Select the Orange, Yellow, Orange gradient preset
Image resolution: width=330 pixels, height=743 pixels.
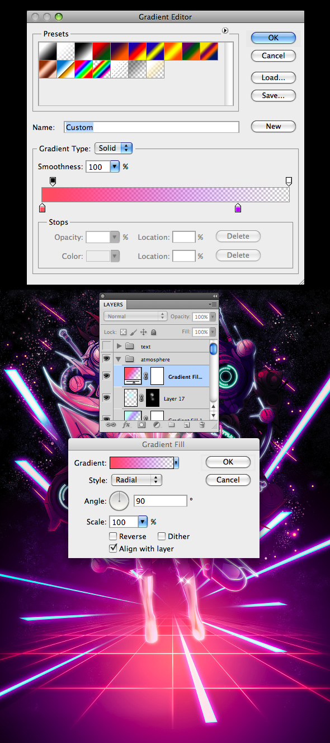click(173, 52)
